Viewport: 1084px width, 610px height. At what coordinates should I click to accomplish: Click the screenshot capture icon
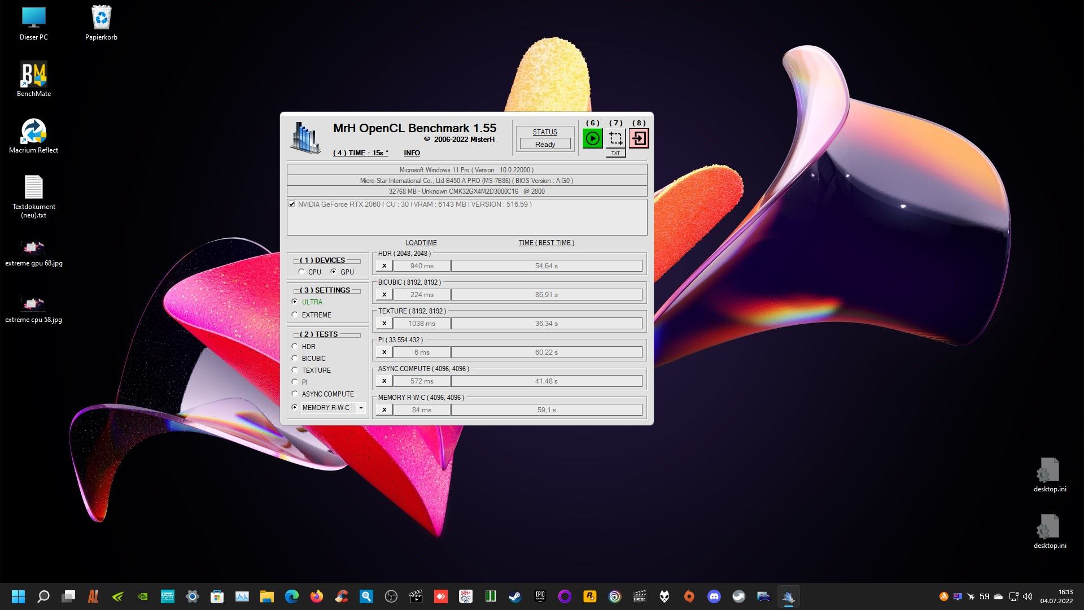pyautogui.click(x=615, y=138)
